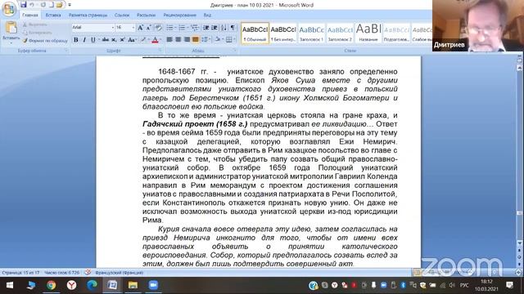This screenshot has width=524, height=294.
Task: Open the Windows Start menu
Action: coord(10,285)
